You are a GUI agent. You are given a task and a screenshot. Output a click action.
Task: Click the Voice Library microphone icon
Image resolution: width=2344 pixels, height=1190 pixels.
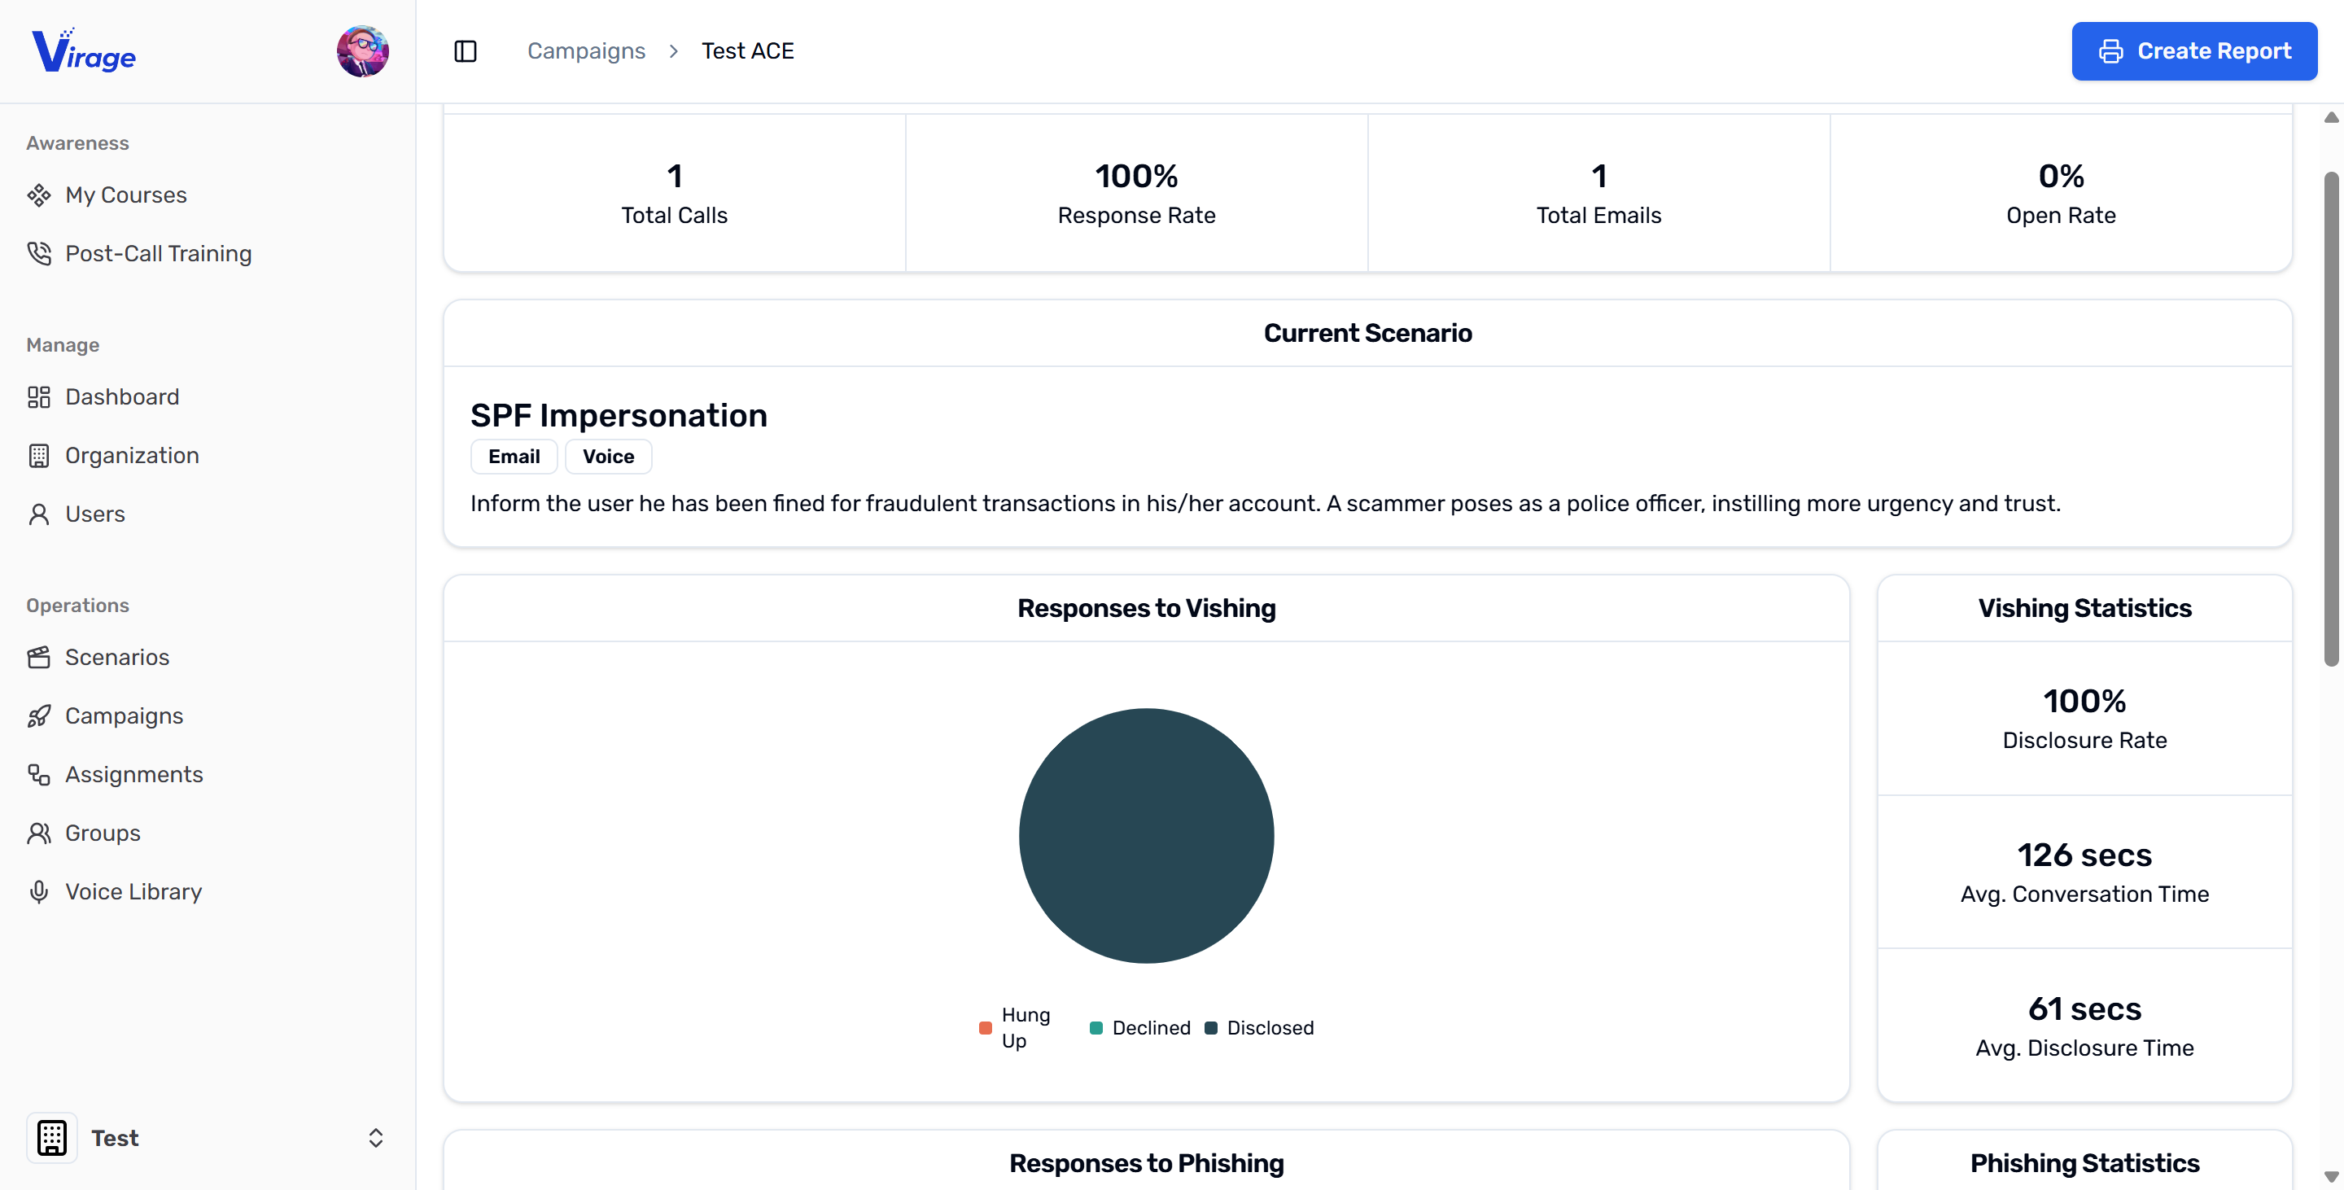coord(39,891)
